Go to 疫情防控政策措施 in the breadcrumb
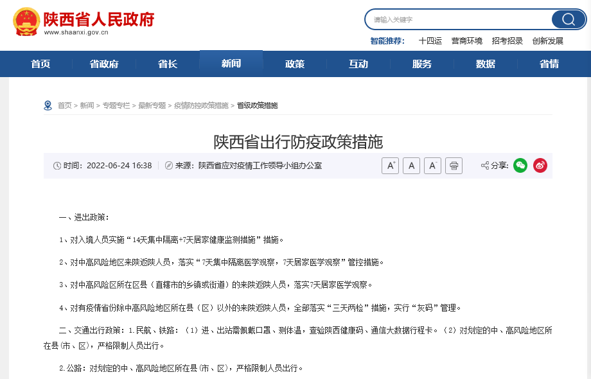The width and height of the screenshot is (591, 379). point(201,105)
